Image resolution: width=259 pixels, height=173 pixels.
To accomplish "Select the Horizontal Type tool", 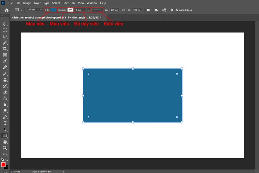I will click(5, 123).
